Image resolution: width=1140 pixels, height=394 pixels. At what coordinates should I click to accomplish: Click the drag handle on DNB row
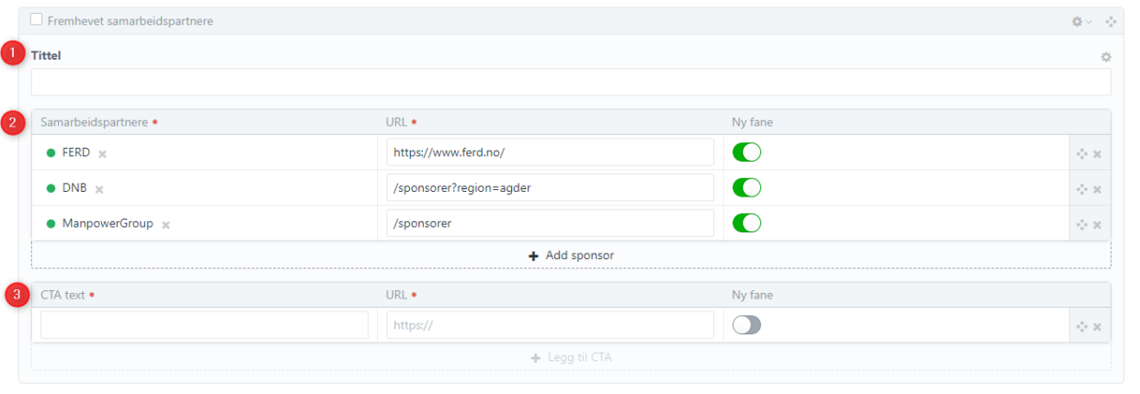[1082, 189]
